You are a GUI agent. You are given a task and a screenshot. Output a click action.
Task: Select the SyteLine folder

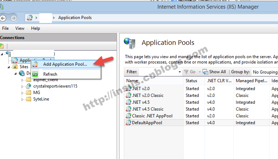[x=41, y=99]
